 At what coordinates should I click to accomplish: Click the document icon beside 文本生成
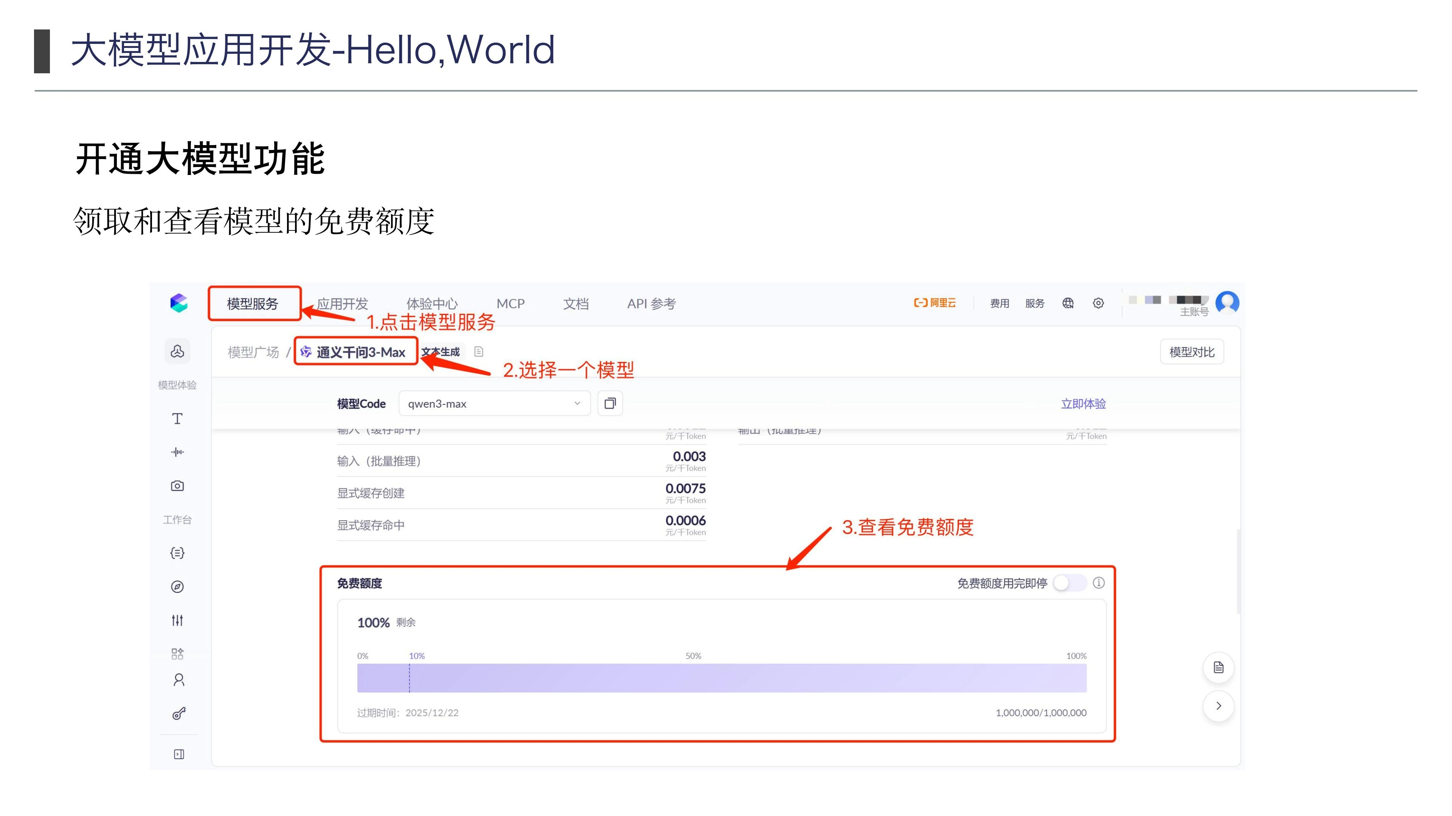click(x=479, y=352)
